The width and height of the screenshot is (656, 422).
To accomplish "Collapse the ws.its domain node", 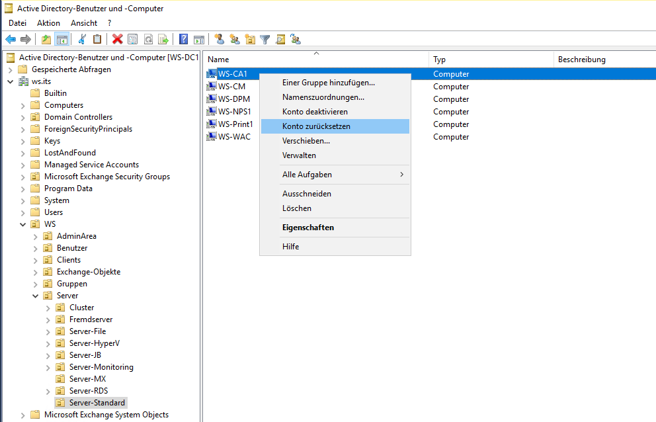I will (11, 81).
